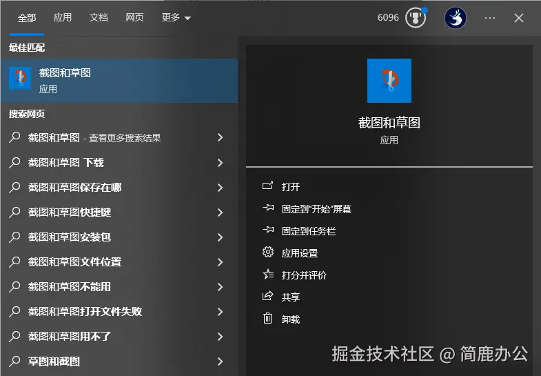
Task: Expand the arrow beside 草图和截图
Action: coord(220,362)
